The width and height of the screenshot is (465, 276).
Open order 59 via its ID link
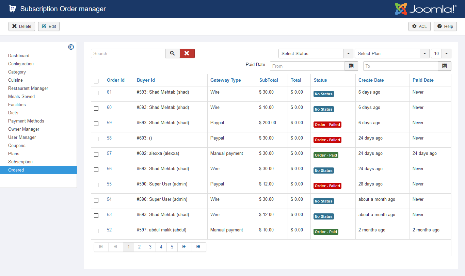point(109,123)
